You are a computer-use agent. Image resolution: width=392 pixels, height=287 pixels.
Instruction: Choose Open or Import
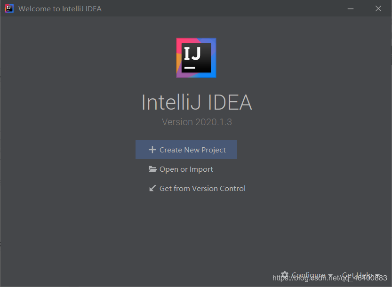(x=186, y=169)
